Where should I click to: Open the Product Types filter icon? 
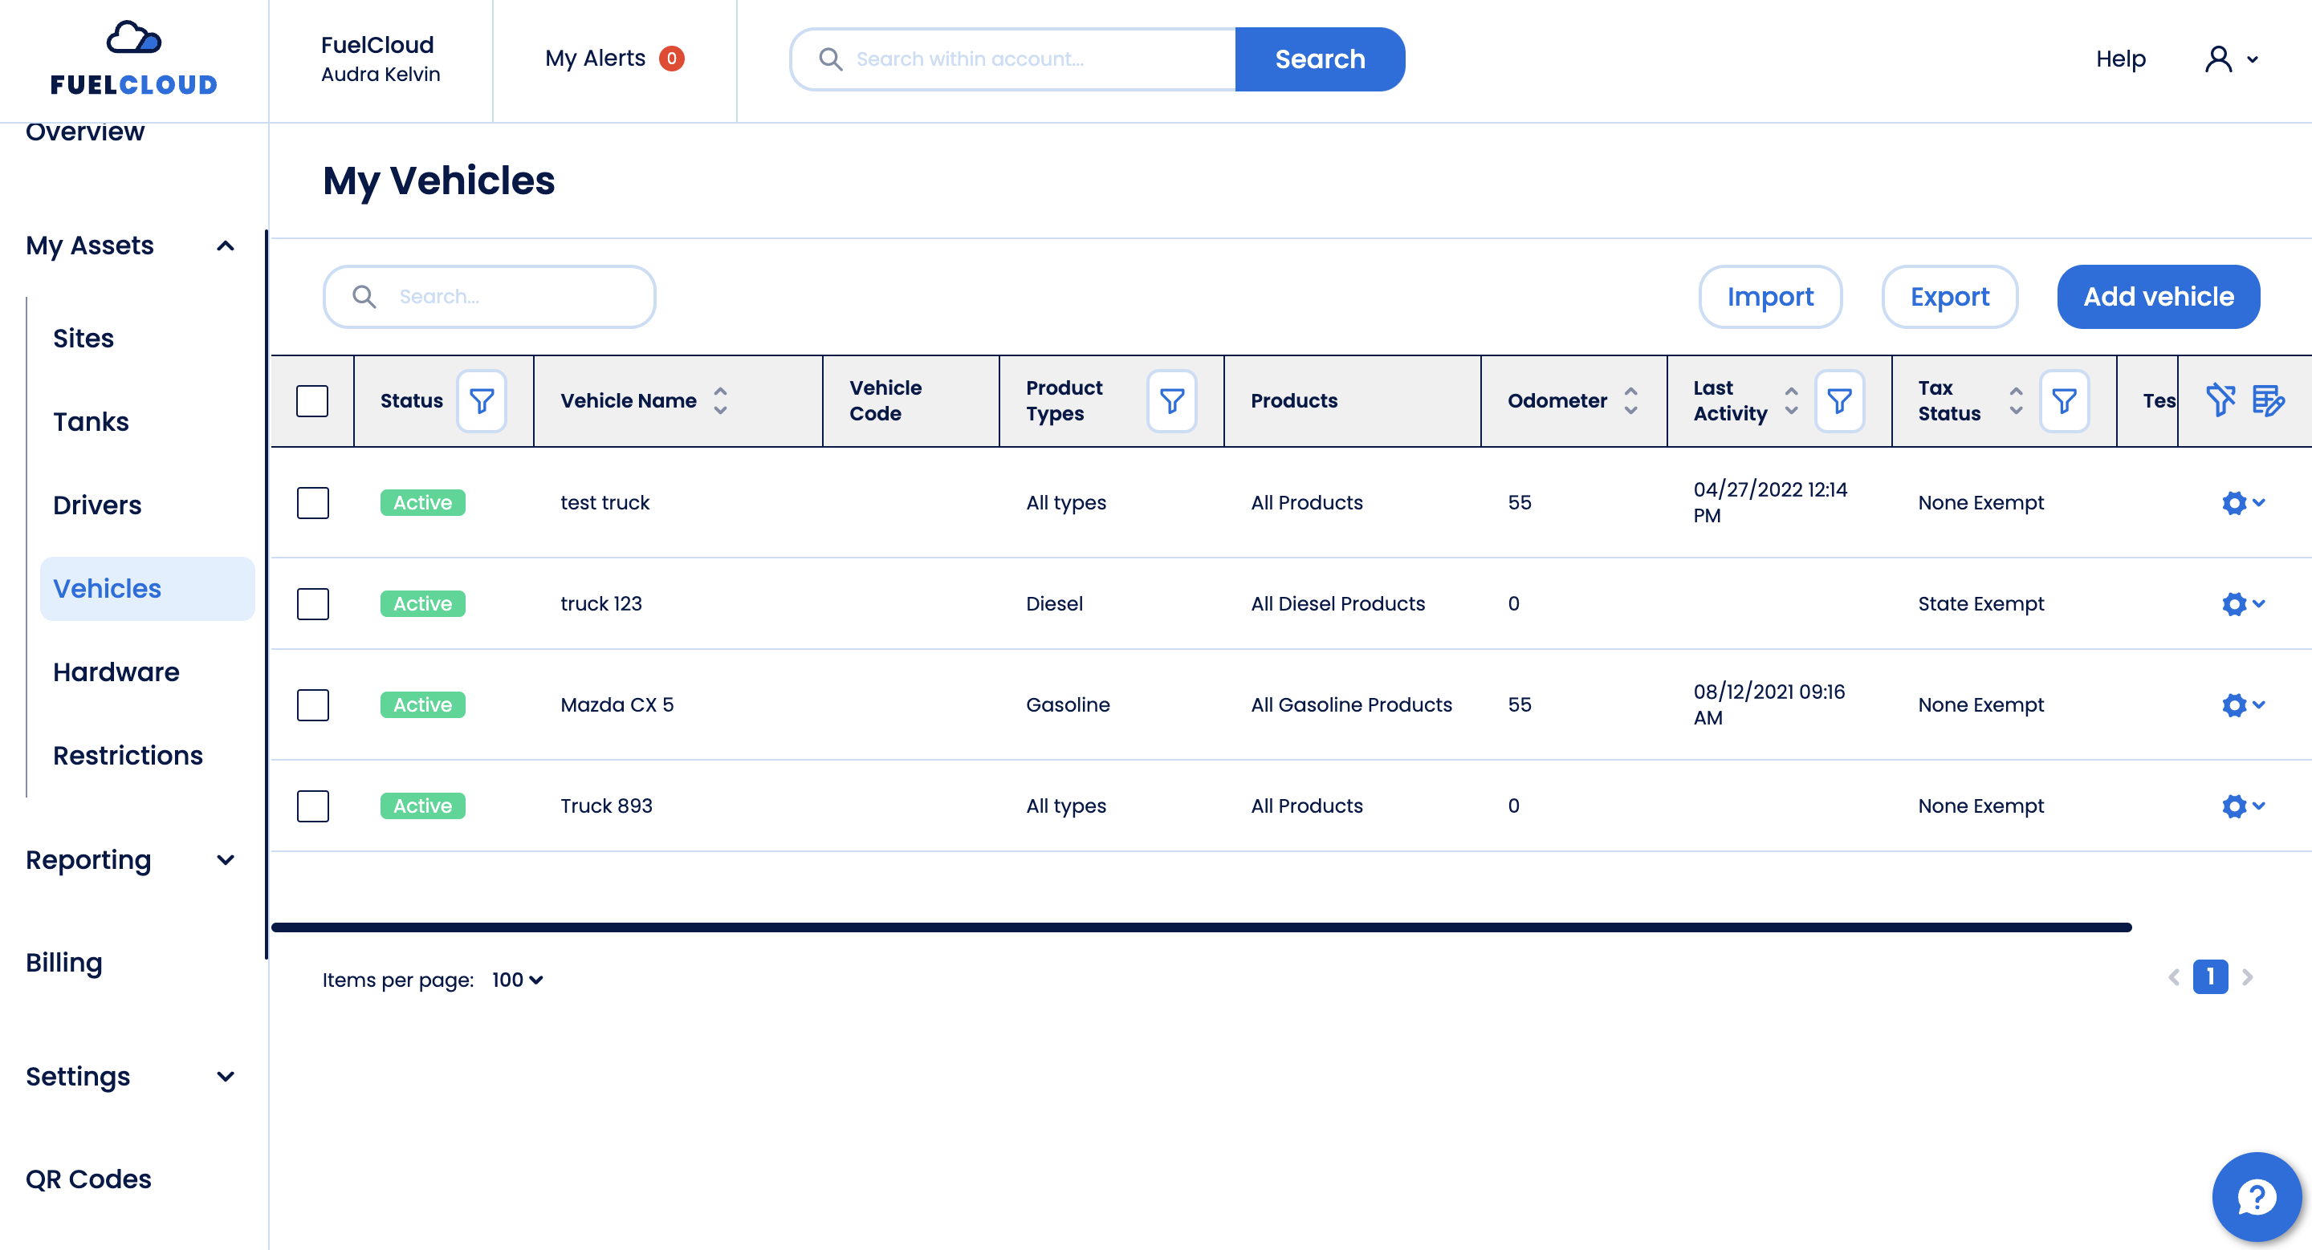point(1171,401)
